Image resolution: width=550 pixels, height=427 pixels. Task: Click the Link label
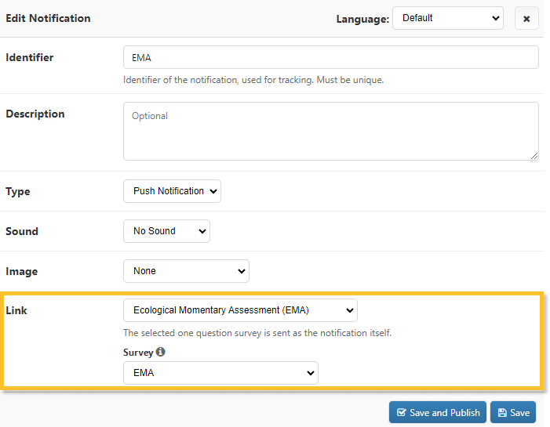pos(16,310)
